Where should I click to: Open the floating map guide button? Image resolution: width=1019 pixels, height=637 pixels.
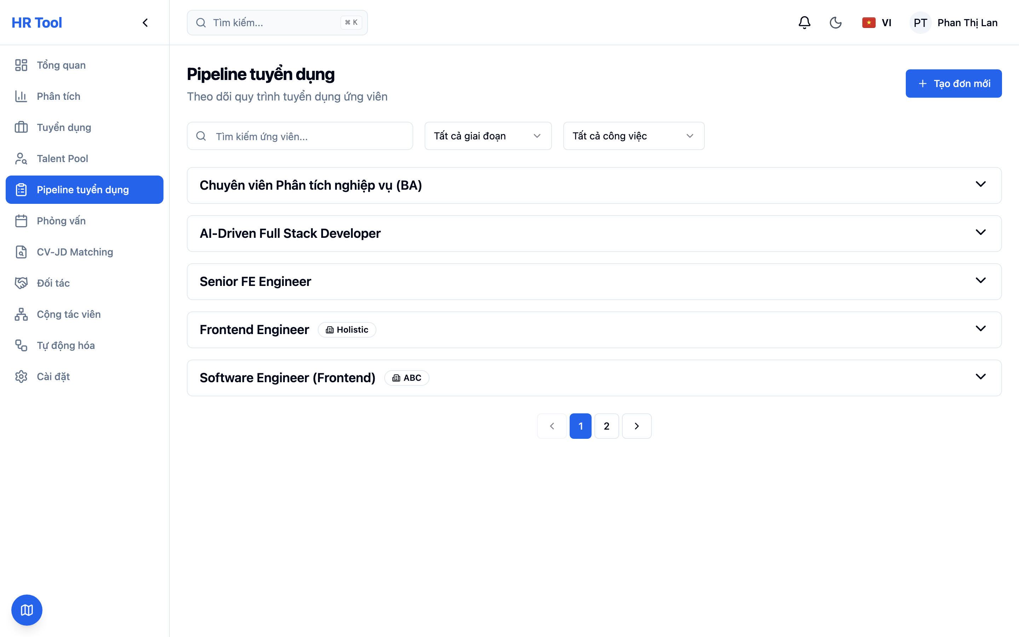pyautogui.click(x=27, y=610)
